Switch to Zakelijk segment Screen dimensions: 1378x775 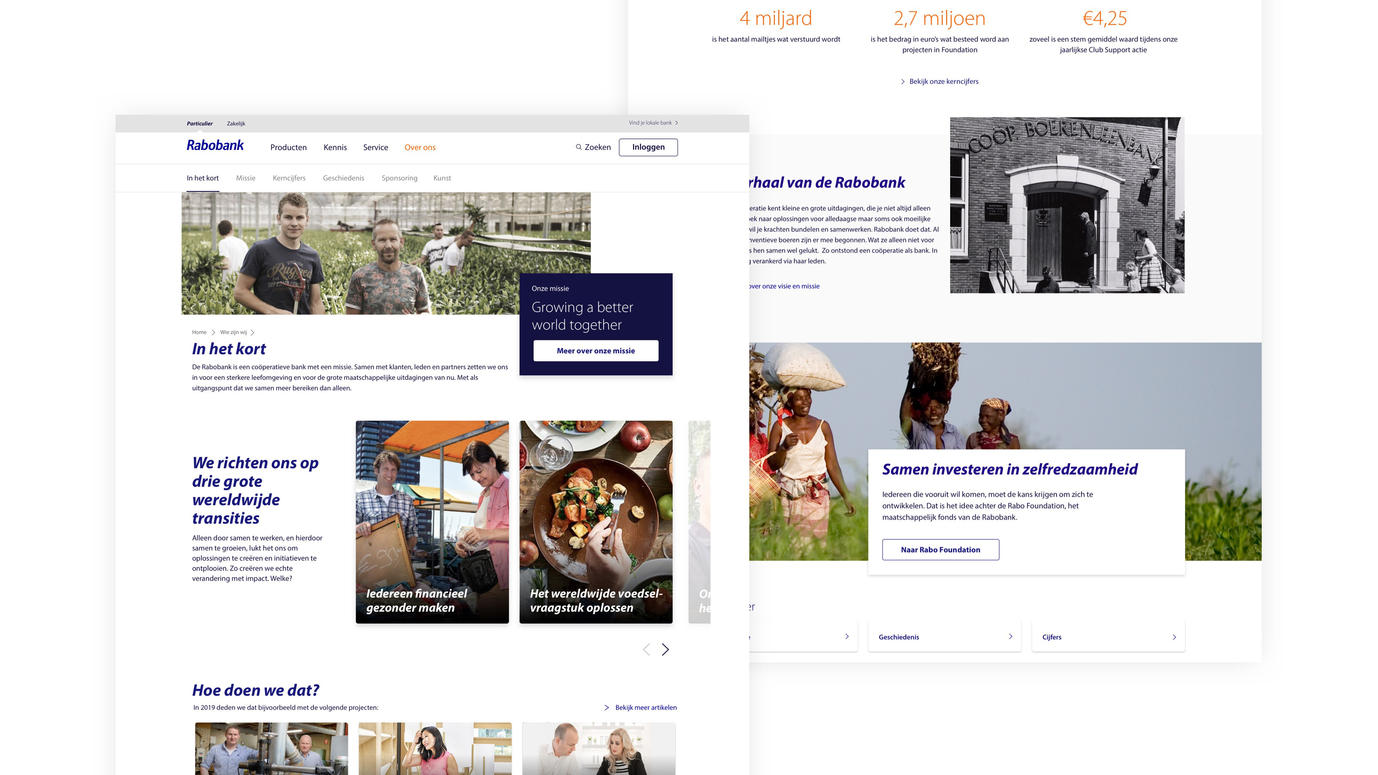pos(236,123)
